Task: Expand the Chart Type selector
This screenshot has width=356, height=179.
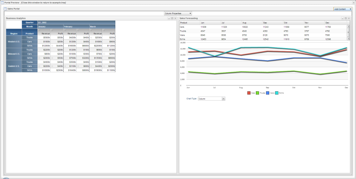Action: (x=211, y=98)
